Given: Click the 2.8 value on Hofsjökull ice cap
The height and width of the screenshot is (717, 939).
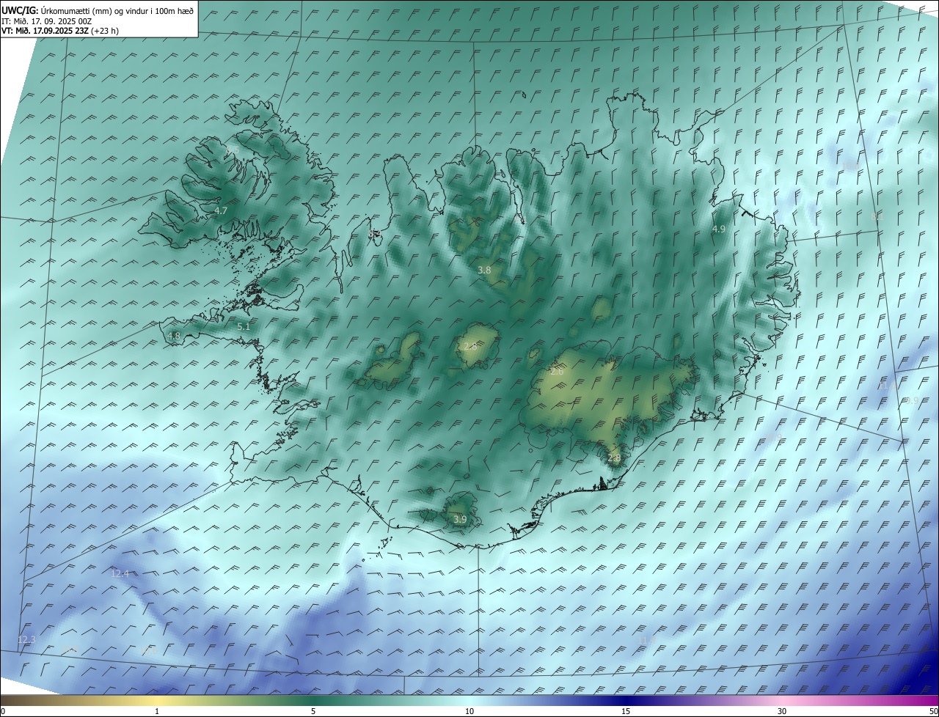Looking at the screenshot, I should pos(470,346).
